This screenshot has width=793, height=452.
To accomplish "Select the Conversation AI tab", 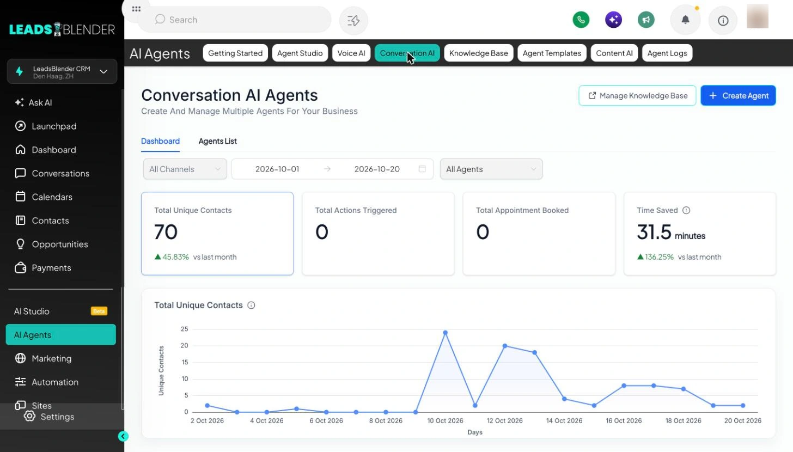I will [x=407, y=53].
